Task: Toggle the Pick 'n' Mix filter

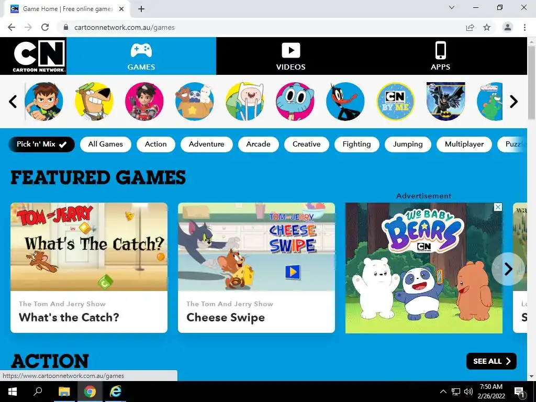Action: click(x=41, y=144)
